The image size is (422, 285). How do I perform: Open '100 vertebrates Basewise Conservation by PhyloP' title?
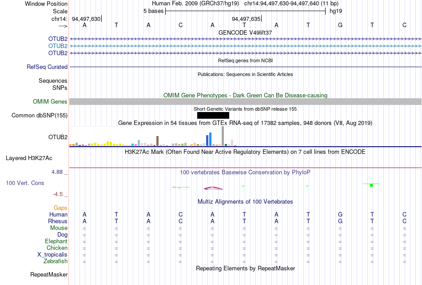click(x=245, y=173)
